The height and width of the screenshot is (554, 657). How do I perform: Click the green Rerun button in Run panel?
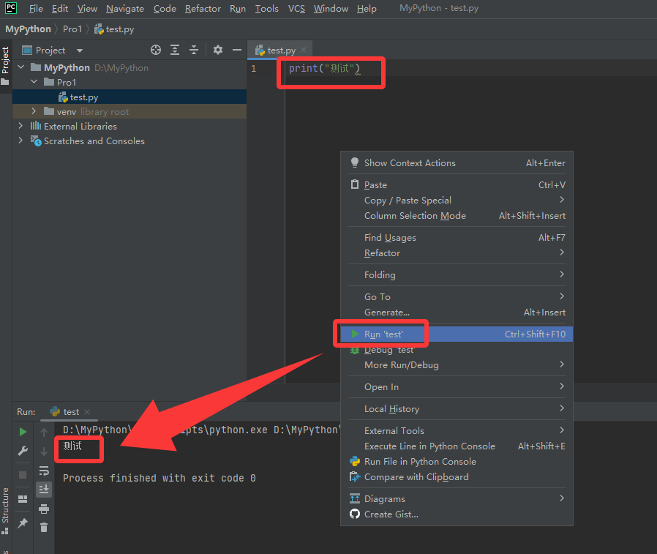(23, 432)
